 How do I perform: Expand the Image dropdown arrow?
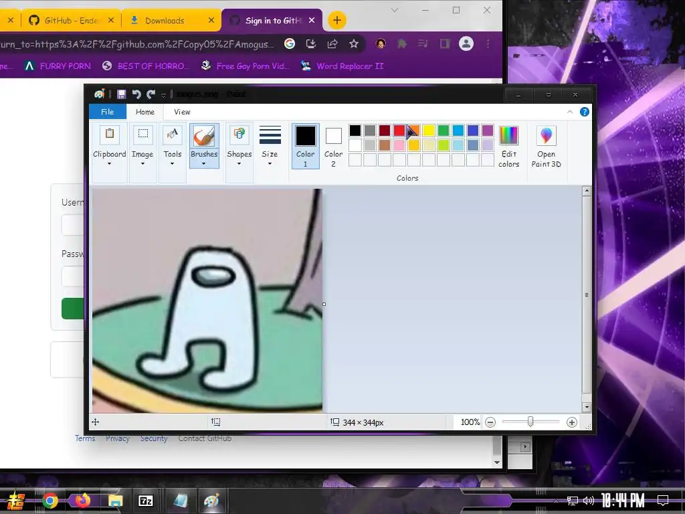(x=142, y=163)
